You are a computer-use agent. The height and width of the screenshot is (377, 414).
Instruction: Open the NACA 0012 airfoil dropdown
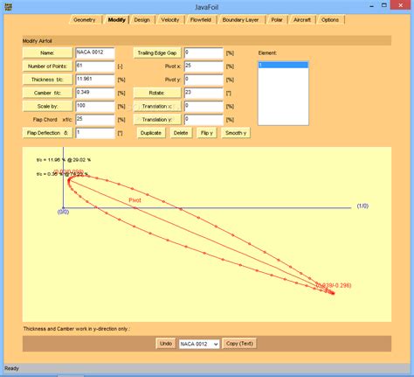click(199, 344)
